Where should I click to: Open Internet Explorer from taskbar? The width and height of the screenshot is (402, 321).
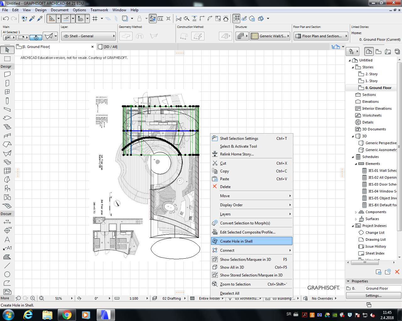[x=28, y=315]
